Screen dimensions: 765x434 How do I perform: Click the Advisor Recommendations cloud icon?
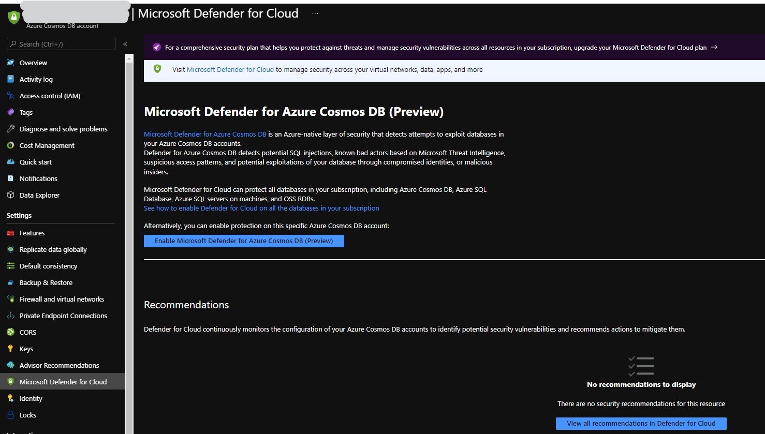click(10, 365)
